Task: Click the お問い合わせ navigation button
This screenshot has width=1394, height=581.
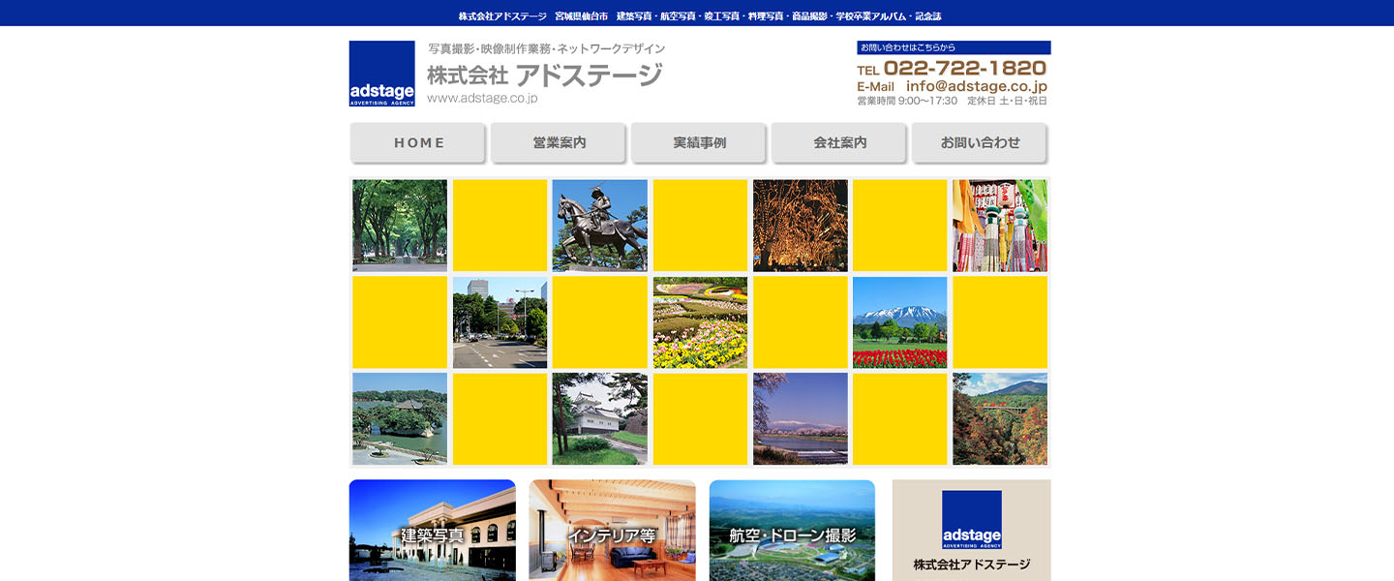Action: tap(979, 142)
